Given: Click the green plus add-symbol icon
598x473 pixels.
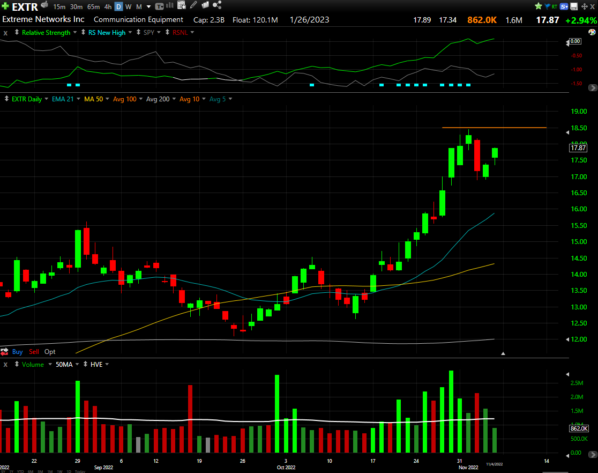Looking at the screenshot, I should tap(5, 6).
